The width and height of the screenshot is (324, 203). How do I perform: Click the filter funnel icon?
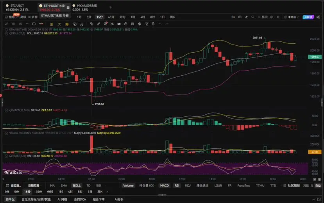(x=147, y=24)
